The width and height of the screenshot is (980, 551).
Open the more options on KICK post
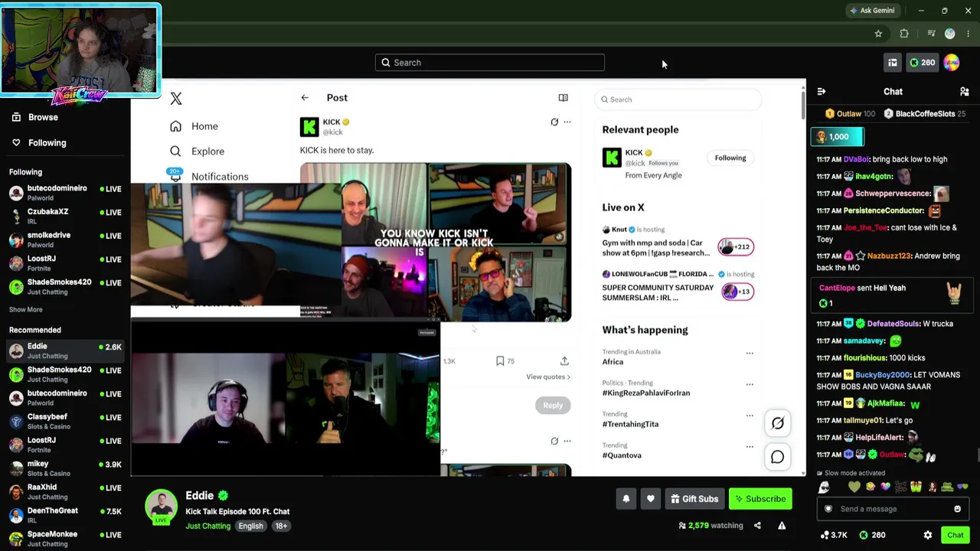(567, 122)
